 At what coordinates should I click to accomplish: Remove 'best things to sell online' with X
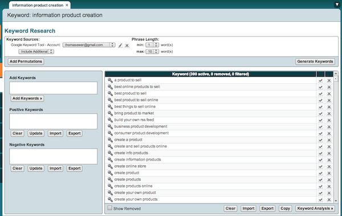pyautogui.click(x=329, y=107)
